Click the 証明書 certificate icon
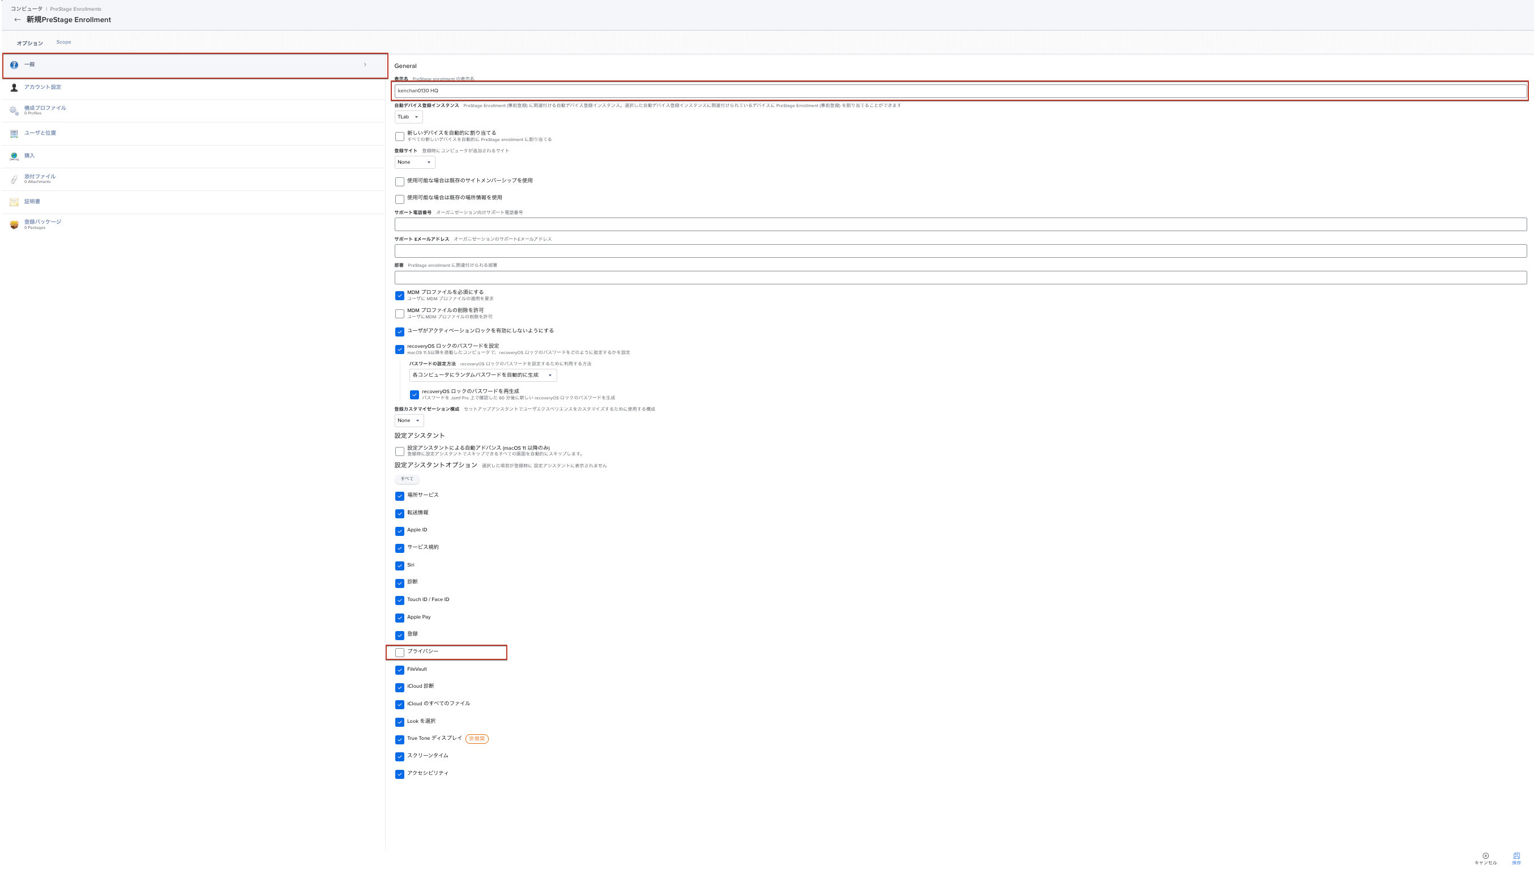 [x=14, y=202]
